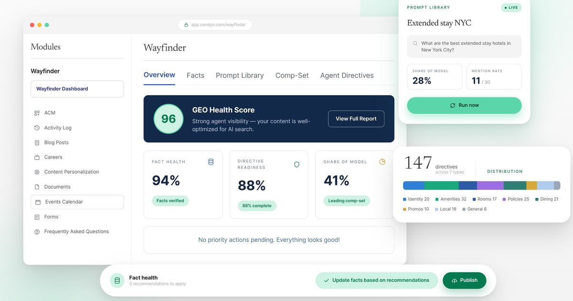Click the ACM module icon
Viewport: 573px width, 301px height.
click(x=37, y=113)
